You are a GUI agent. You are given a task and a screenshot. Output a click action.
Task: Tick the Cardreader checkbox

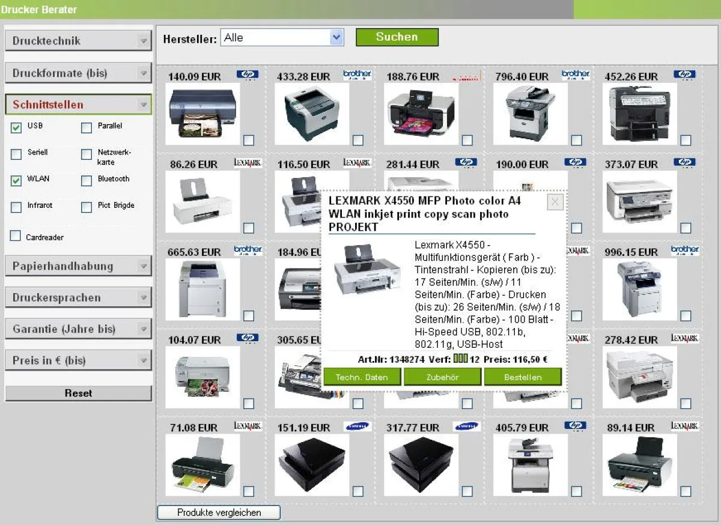coord(16,236)
